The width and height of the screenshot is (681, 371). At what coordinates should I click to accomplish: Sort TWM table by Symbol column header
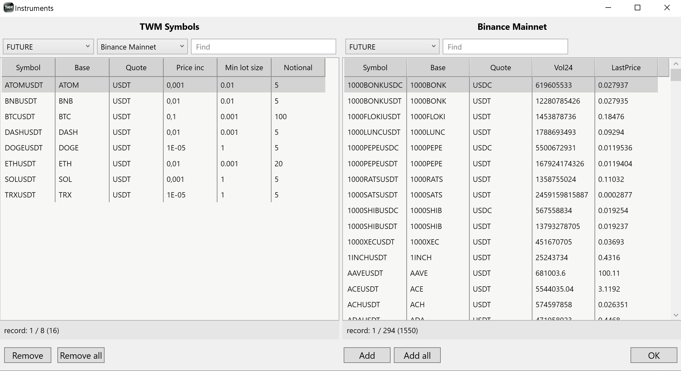point(28,67)
